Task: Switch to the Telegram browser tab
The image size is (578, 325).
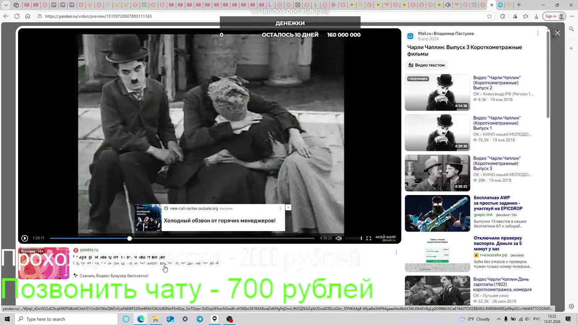Action: coord(500,5)
